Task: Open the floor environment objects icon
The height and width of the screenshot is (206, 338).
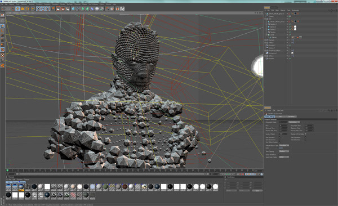Action: coord(97,8)
